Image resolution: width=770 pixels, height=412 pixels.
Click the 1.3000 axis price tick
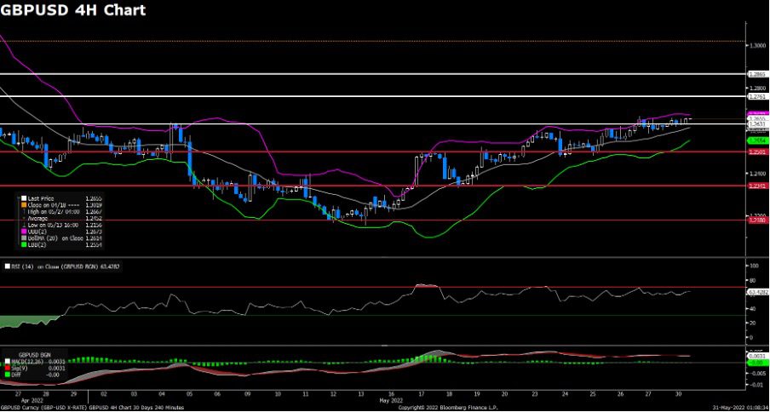coord(757,46)
